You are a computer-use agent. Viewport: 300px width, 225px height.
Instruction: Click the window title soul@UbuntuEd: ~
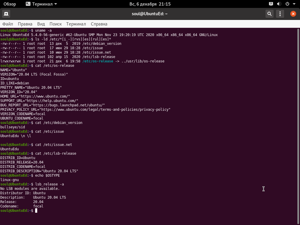(x=150, y=14)
